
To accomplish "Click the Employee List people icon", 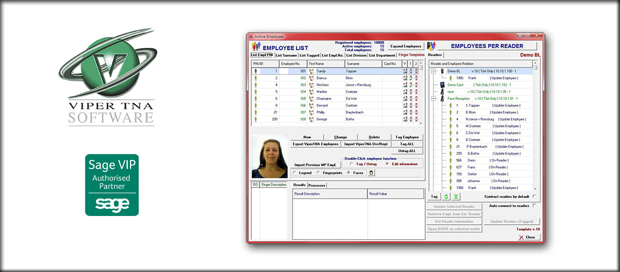I will click(256, 47).
